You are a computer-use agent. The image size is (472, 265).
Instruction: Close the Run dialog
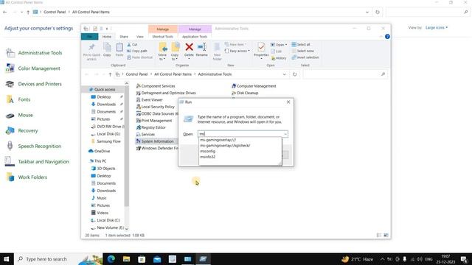point(288,102)
